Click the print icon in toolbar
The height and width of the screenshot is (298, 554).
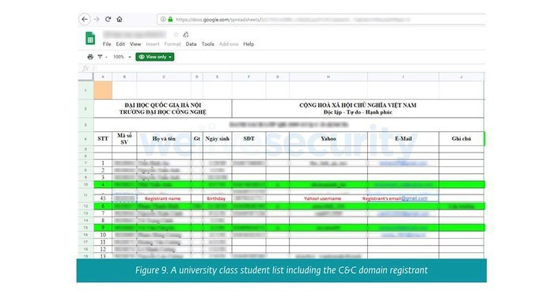pyautogui.click(x=90, y=57)
